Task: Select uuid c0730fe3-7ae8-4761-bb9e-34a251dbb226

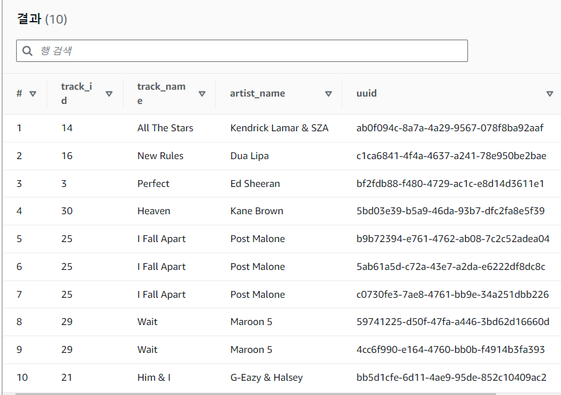Action: coord(453,295)
